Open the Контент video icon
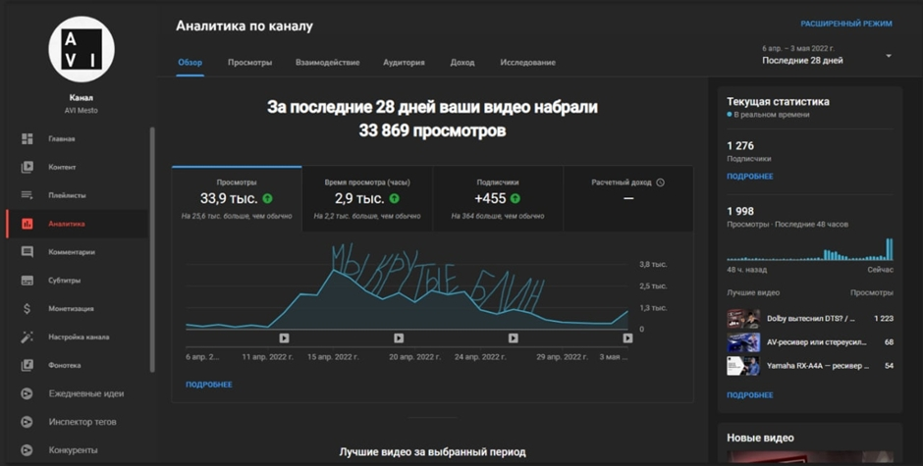The image size is (923, 466). point(27,167)
